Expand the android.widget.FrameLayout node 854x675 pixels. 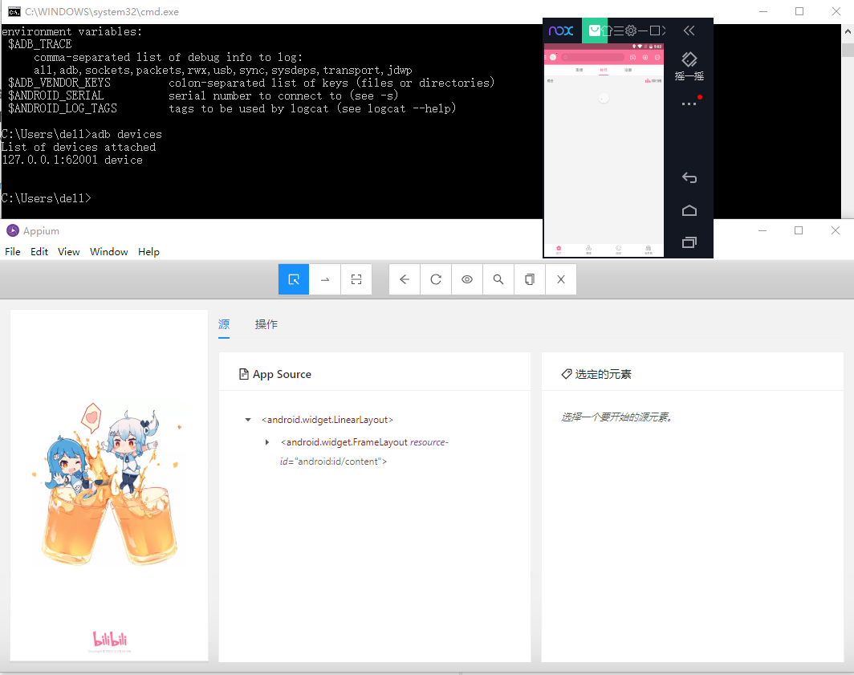267,442
